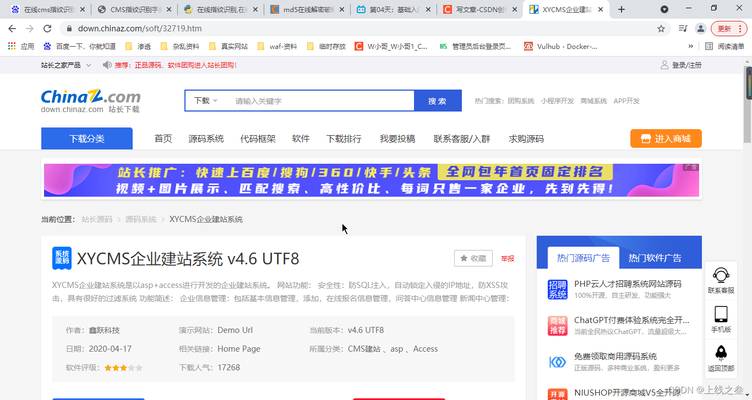Screen dimensions: 752x400
Task: Toggle the 收藏 star for XYCMS
Action: click(472, 258)
